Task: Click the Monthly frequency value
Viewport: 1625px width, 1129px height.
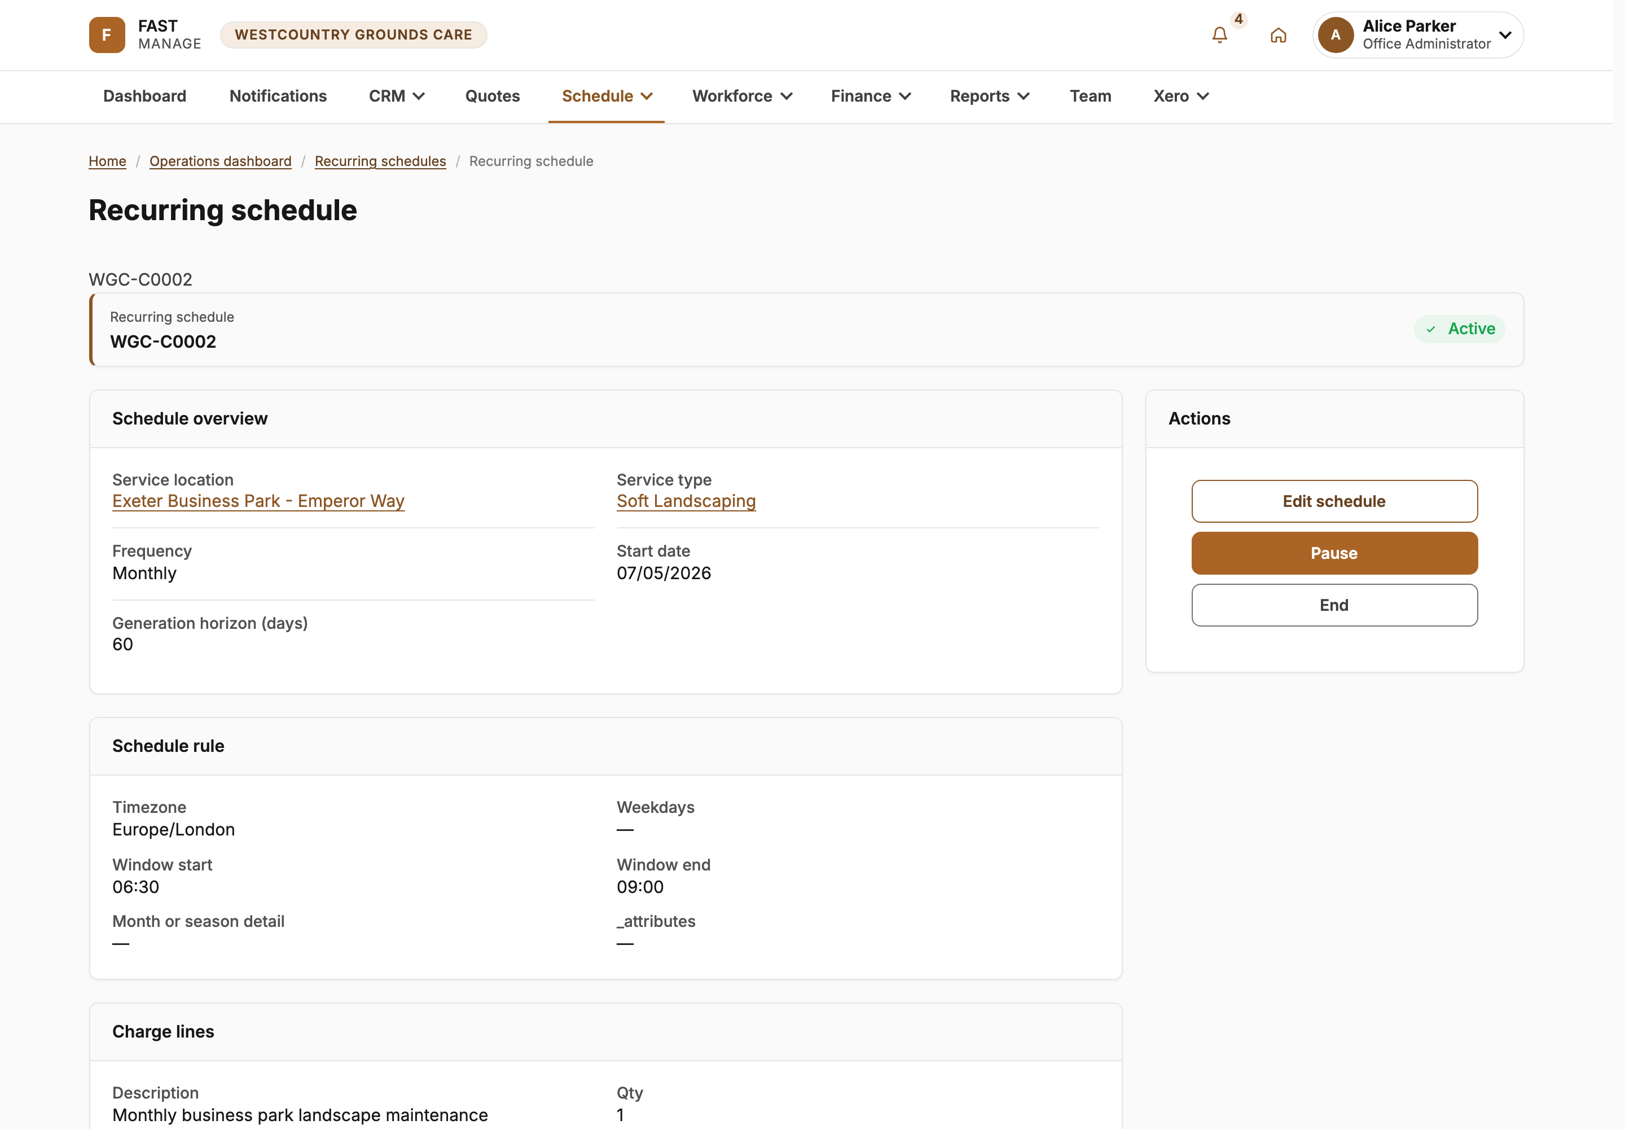Action: point(144,573)
